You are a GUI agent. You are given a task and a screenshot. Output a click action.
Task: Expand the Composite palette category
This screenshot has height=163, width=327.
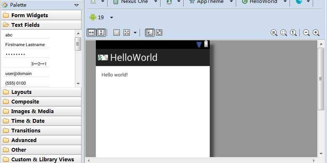coord(41,101)
